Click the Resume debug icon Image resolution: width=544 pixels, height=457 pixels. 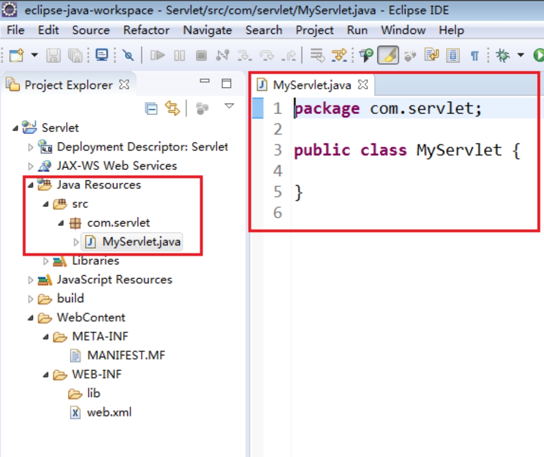pyautogui.click(x=157, y=55)
